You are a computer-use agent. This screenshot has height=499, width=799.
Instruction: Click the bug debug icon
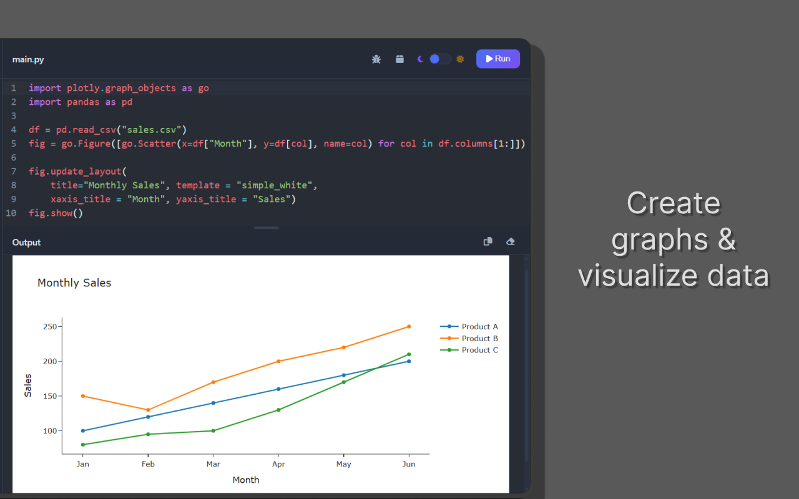pos(376,59)
